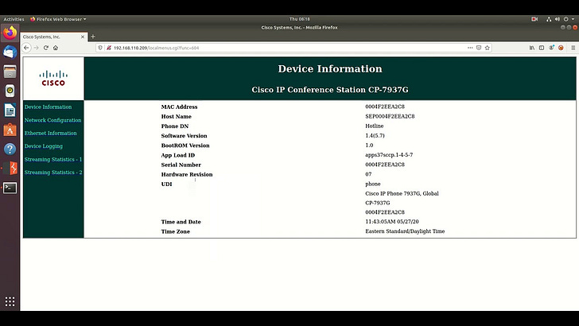
Task: Click Cisco IP Phone 7937G, Global text
Action: [x=402, y=193]
